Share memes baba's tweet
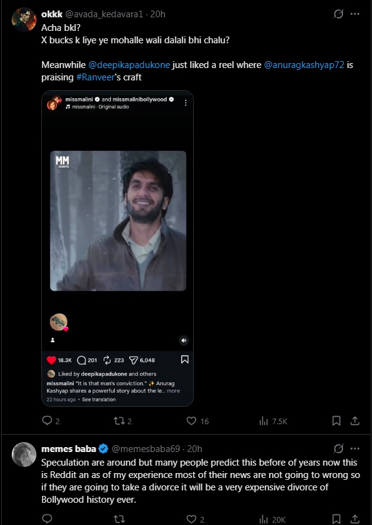The width and height of the screenshot is (372, 525). point(355,519)
